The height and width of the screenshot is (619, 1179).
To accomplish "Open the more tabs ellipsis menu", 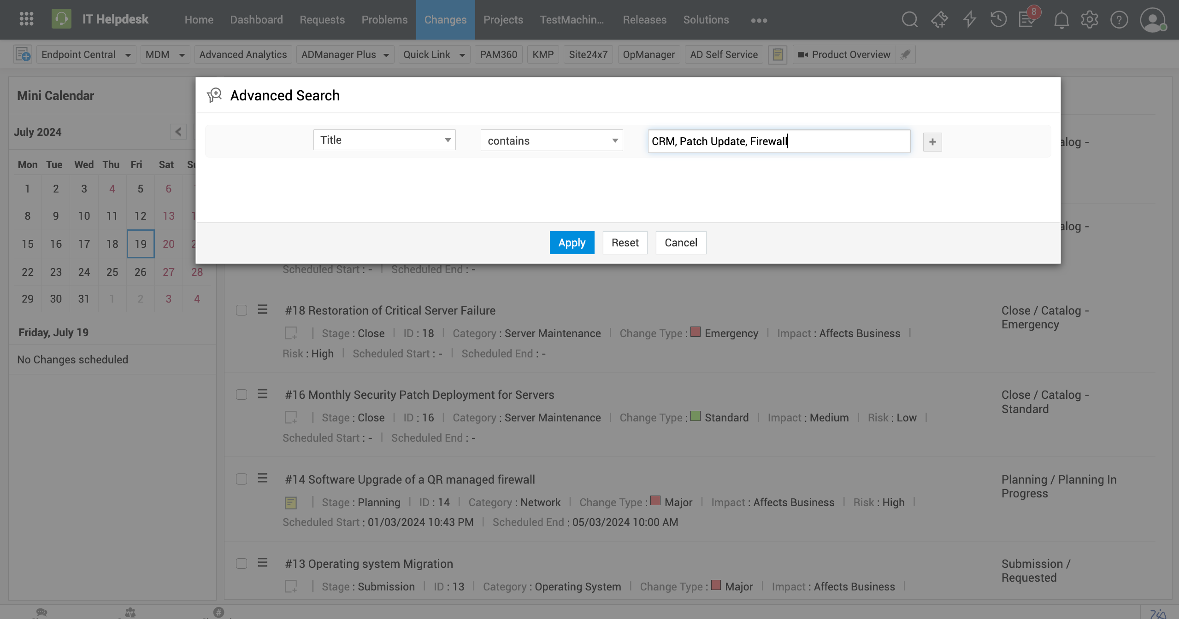I will tap(759, 20).
